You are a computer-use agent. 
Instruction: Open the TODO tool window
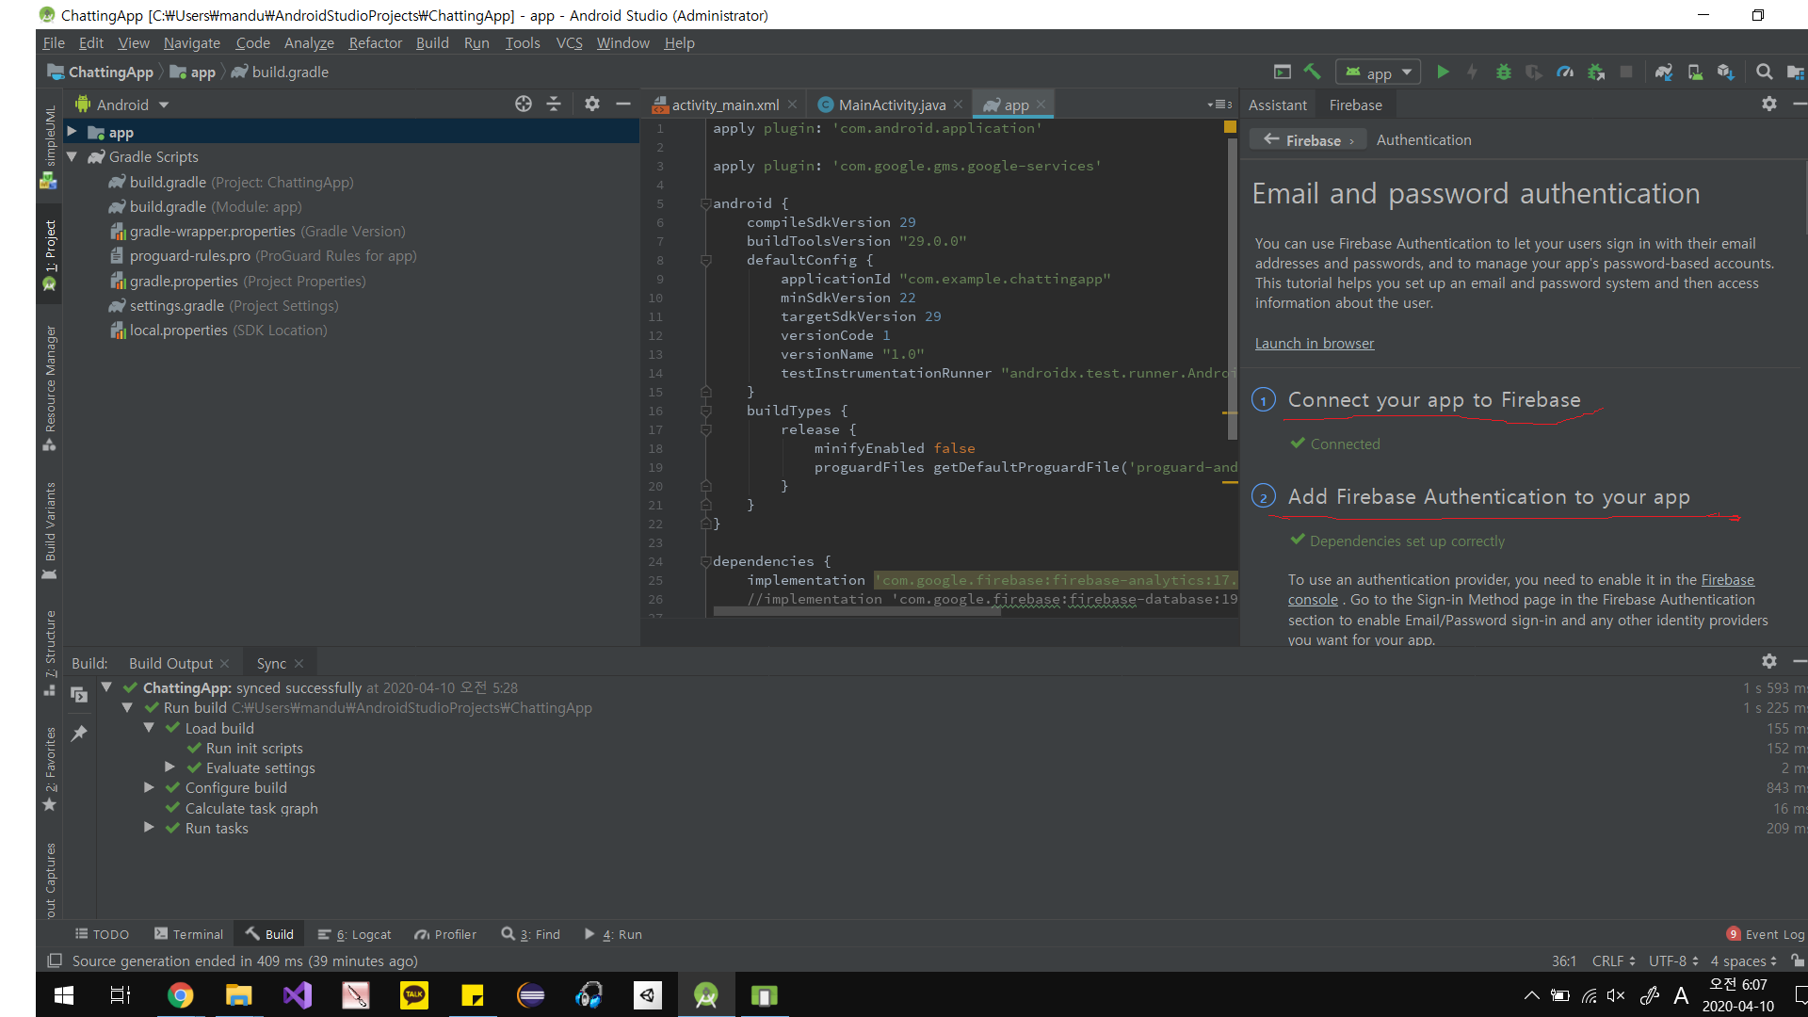coord(102,934)
